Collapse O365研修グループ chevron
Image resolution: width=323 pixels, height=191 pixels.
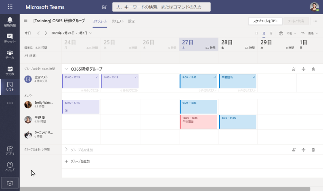tap(66, 69)
